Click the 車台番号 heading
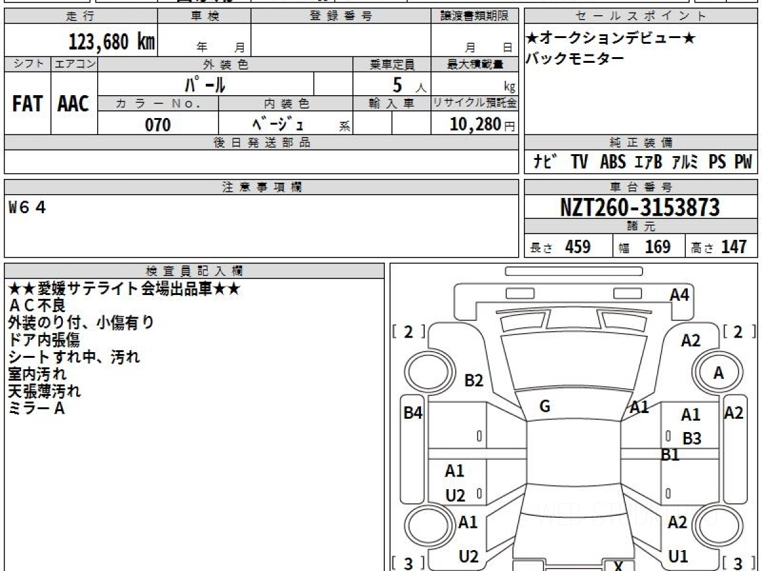 click(x=641, y=187)
